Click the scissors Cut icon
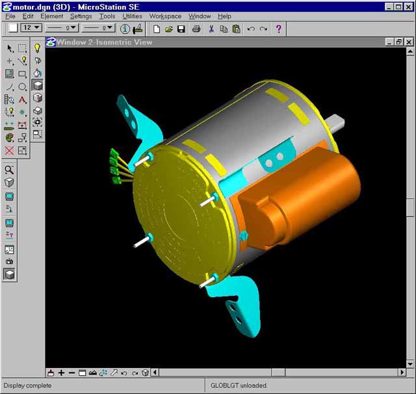 (x=211, y=29)
